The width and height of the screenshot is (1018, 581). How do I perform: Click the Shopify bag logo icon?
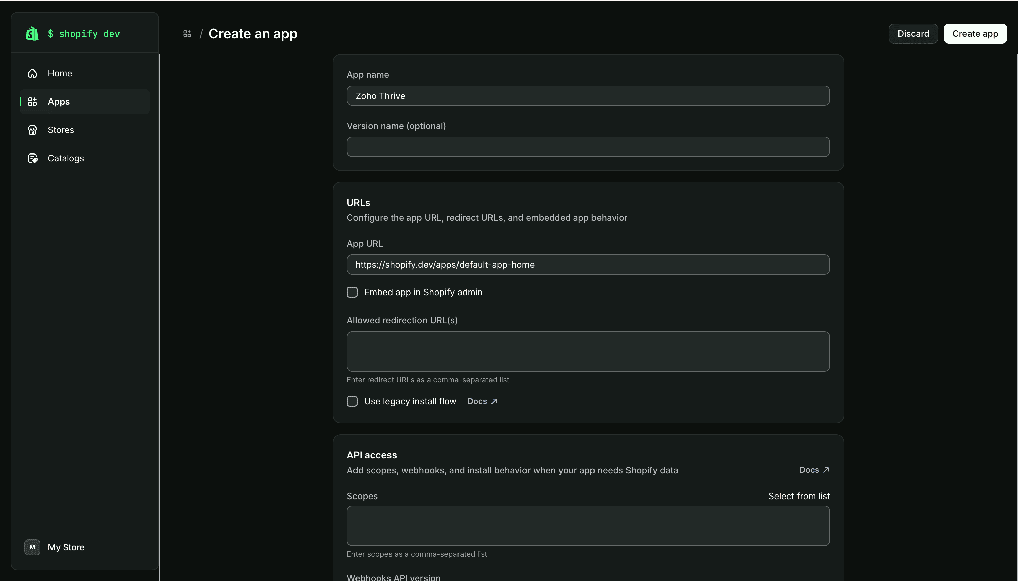pyautogui.click(x=32, y=34)
